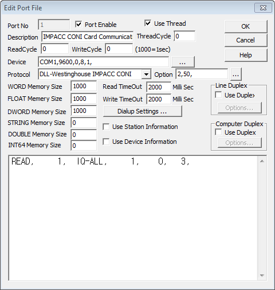Click the WORD Memory Size field
Image resolution: width=275 pixels, height=290 pixels.
click(x=84, y=86)
